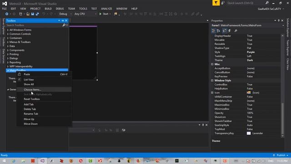
Task: Click the Windows Start button
Action: tap(4, 161)
